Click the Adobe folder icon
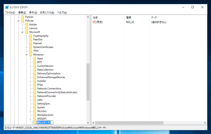Viewport: 211px width, 134px height. pyautogui.click(x=27, y=24)
